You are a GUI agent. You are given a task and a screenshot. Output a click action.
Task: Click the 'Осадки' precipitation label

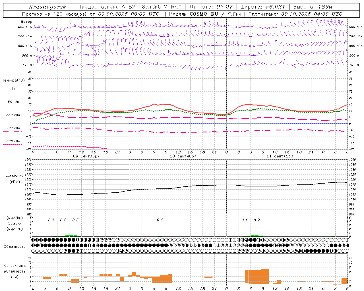pyautogui.click(x=15, y=223)
